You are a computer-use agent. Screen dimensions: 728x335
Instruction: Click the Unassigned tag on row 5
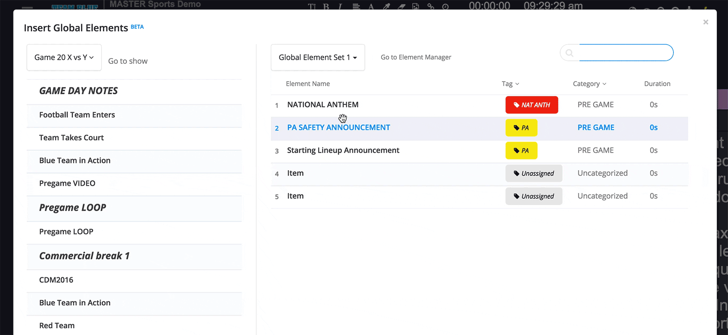tap(534, 196)
